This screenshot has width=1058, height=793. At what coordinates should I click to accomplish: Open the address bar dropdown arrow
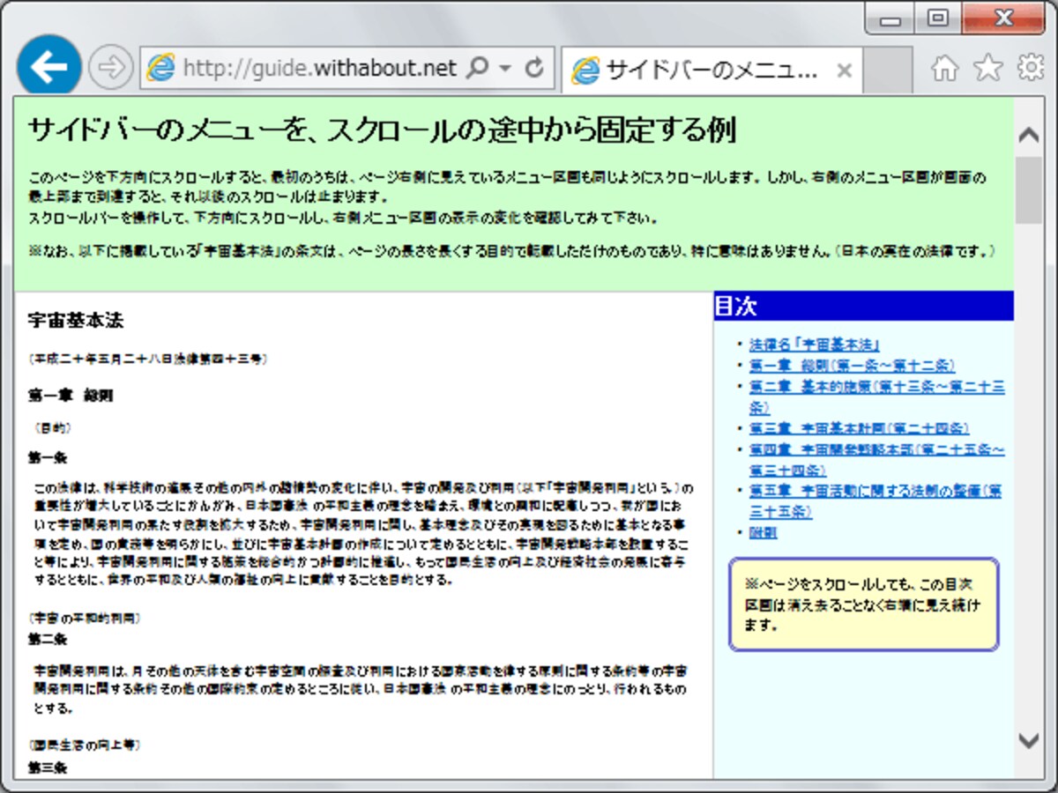(x=504, y=69)
